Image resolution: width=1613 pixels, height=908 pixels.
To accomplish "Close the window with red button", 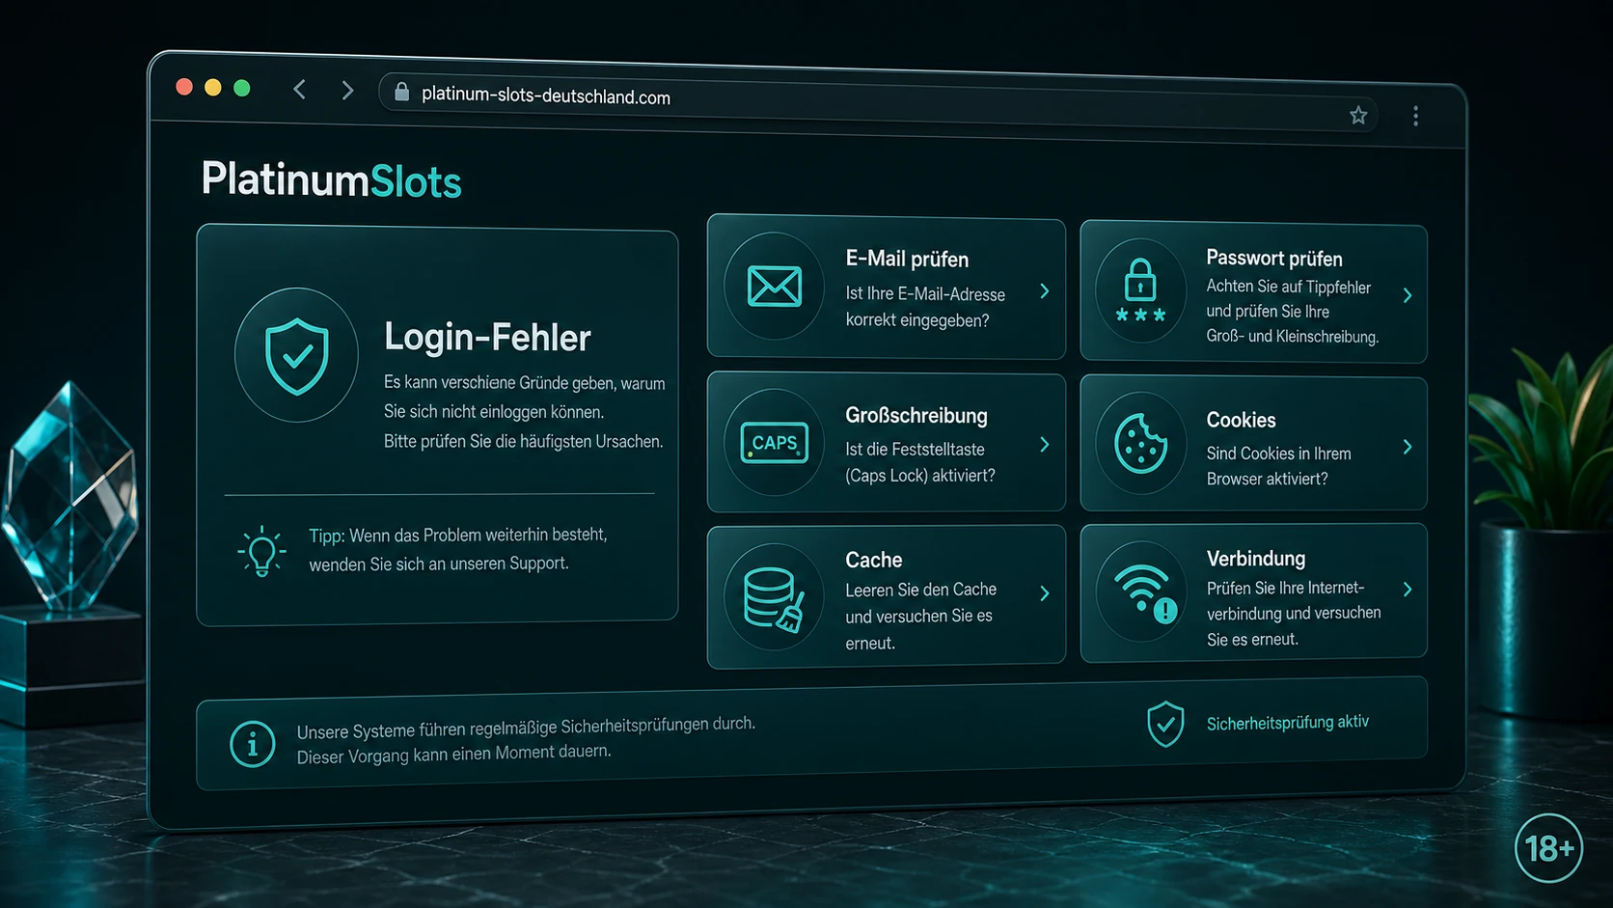I will click(x=184, y=87).
